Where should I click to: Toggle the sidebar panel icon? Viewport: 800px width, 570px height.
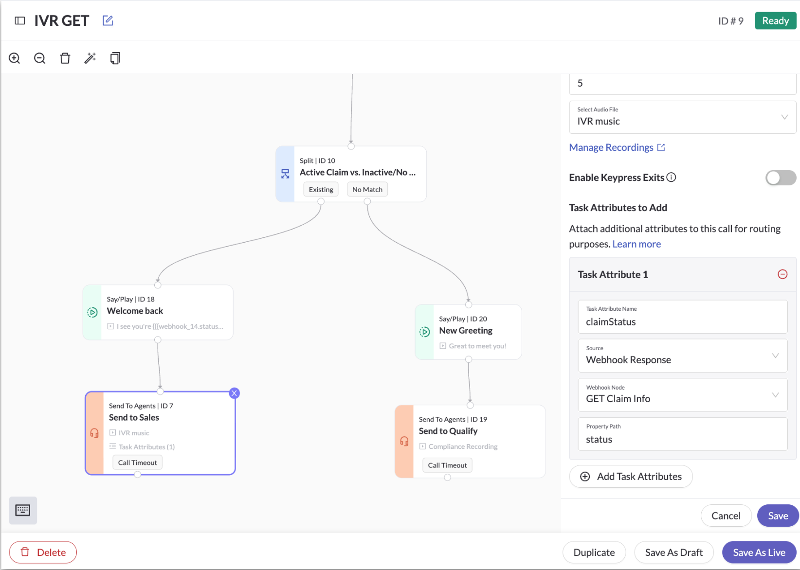click(20, 20)
